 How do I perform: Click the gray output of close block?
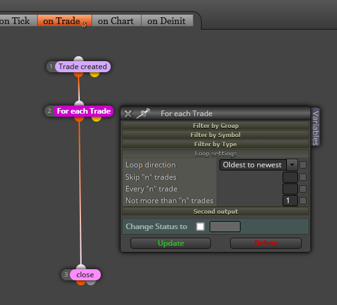[91, 282]
